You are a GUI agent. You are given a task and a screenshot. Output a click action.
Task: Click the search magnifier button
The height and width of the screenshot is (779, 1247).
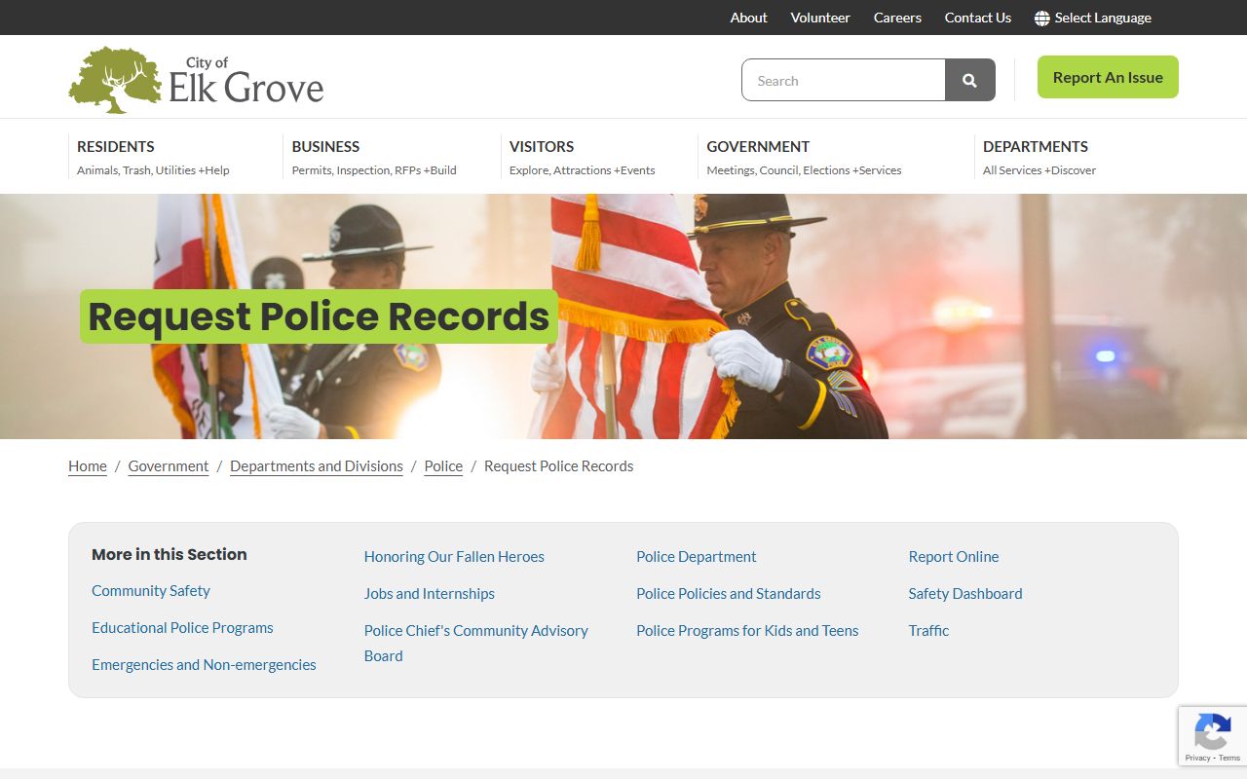coord(969,80)
